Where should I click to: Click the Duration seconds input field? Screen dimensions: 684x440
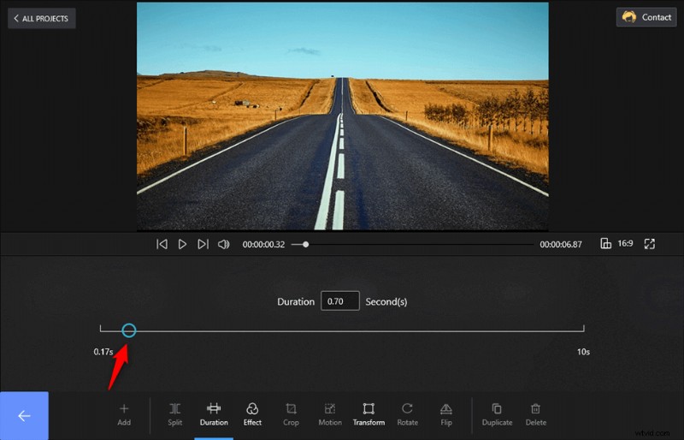[339, 301]
